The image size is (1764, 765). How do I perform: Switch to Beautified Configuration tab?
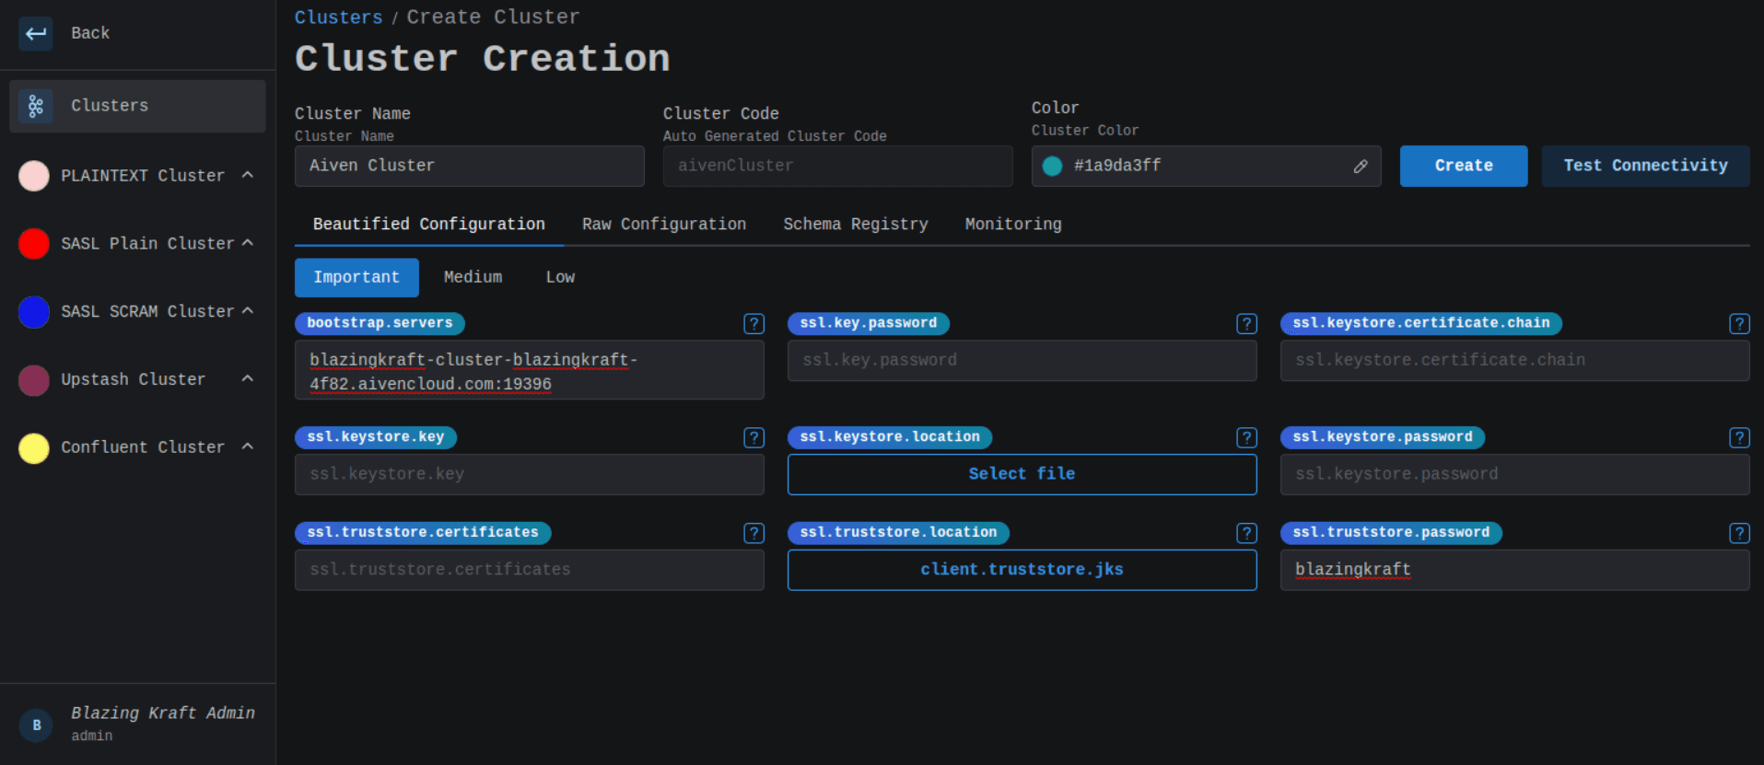click(x=429, y=225)
